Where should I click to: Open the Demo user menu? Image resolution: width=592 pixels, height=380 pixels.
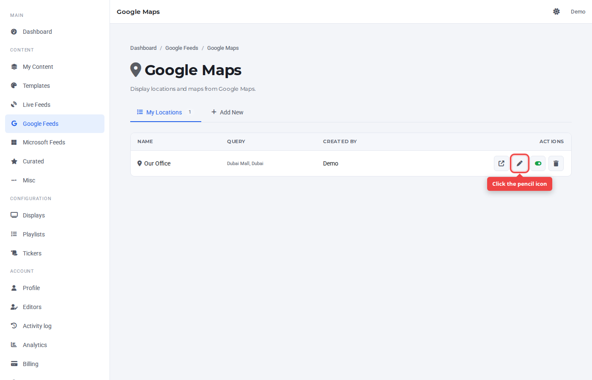click(x=578, y=12)
